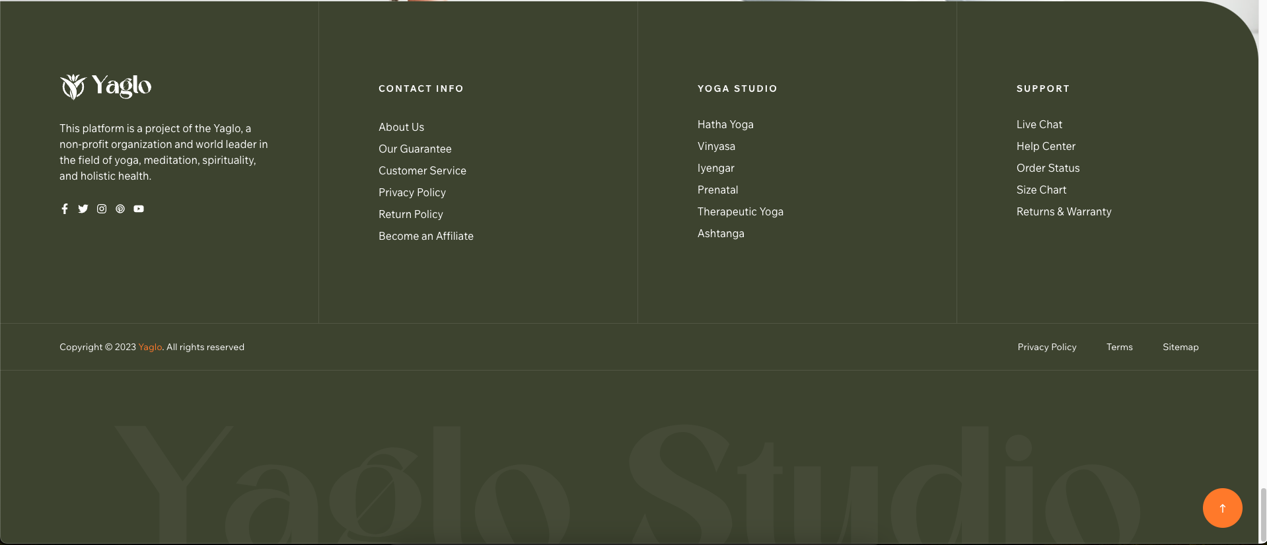Check Order Status link

coord(1048,168)
